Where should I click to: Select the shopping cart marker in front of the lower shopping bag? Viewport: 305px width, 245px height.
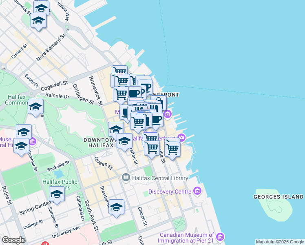coord(138,122)
